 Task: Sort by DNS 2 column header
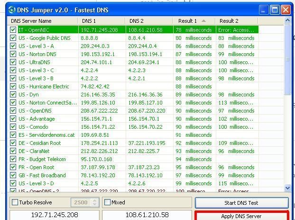click(149, 21)
